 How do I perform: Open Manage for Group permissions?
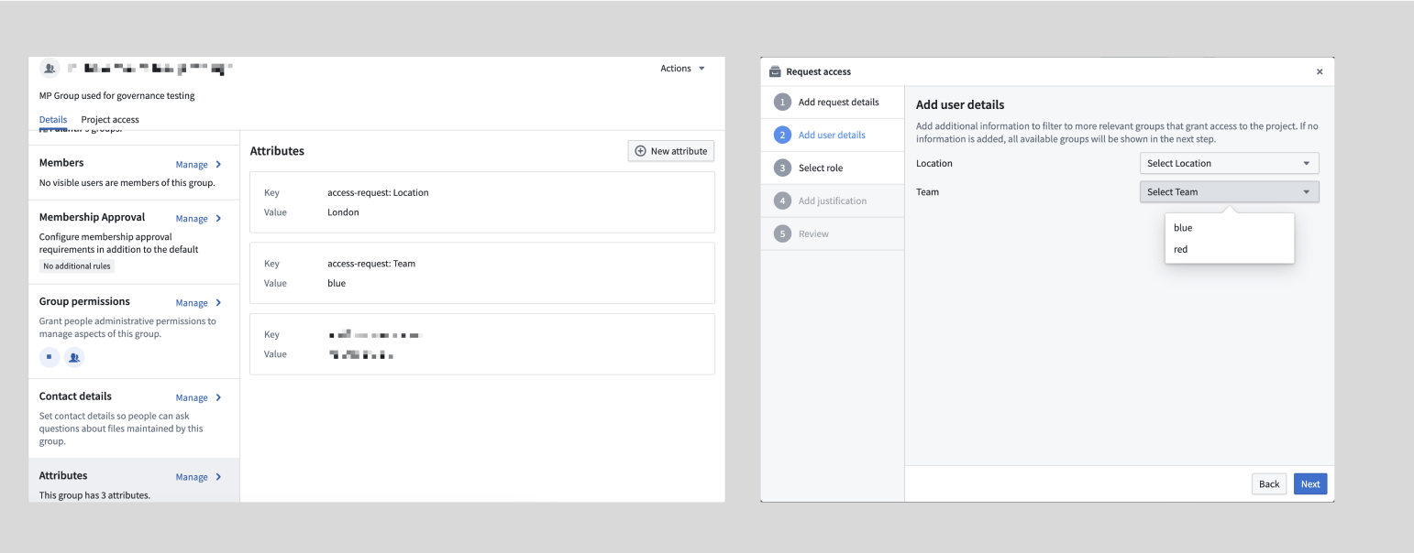tap(198, 303)
